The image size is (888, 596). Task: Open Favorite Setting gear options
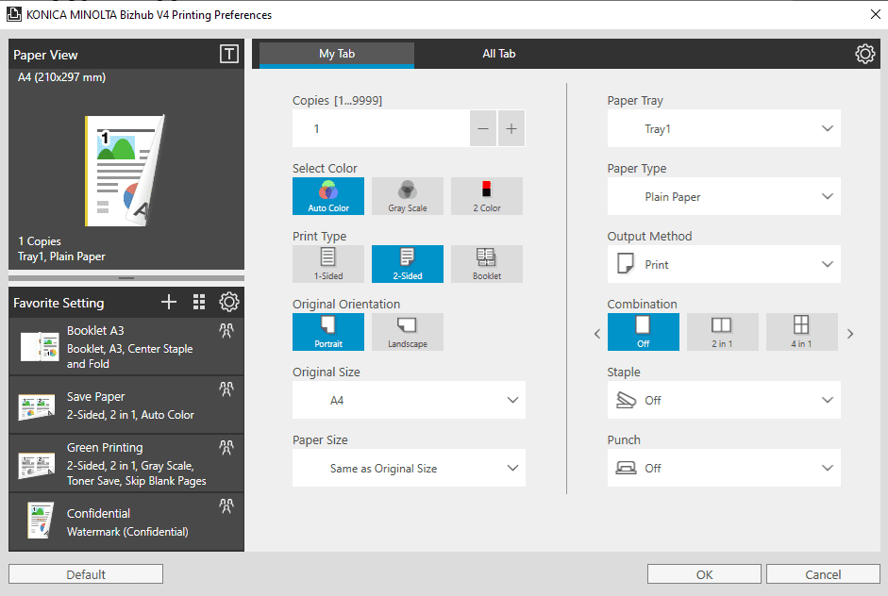click(x=228, y=302)
